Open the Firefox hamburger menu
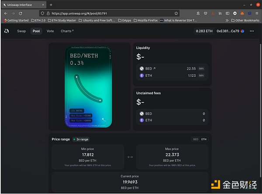Screen dimensions: 262x194 (256, 13)
